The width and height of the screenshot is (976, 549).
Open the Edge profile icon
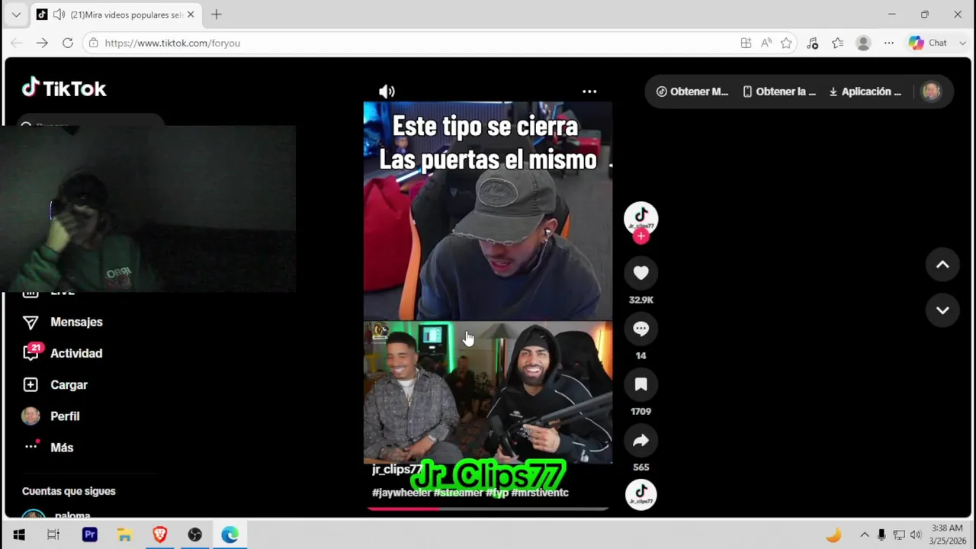863,43
